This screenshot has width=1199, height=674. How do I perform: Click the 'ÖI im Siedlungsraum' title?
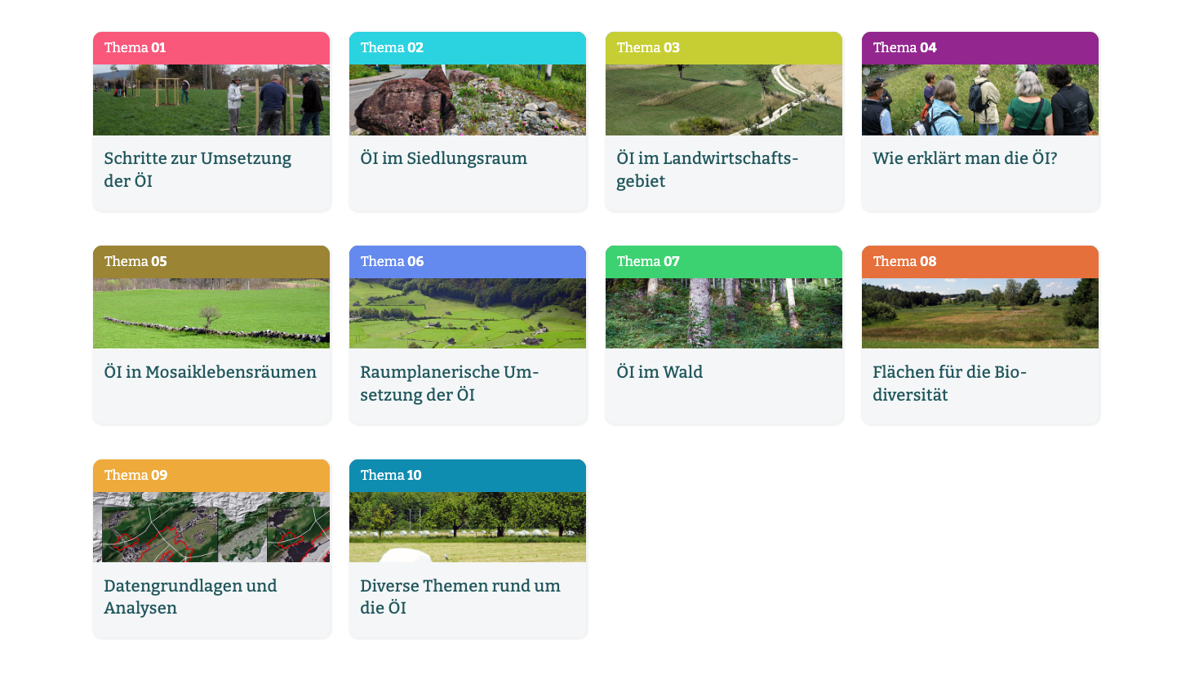pos(443,158)
